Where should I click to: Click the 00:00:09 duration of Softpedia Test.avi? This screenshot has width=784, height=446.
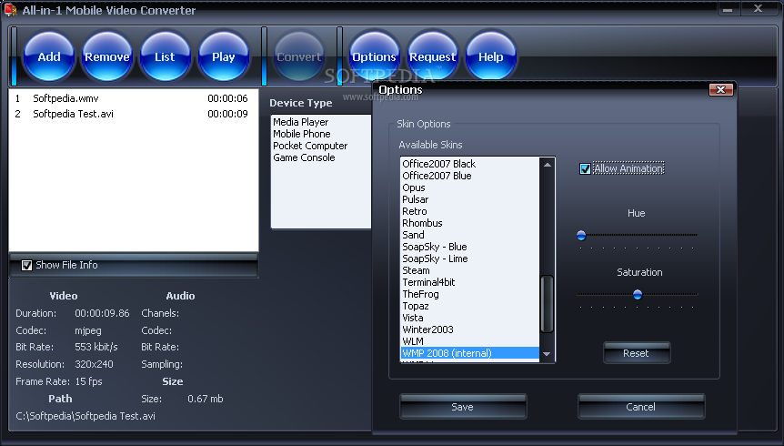227,114
